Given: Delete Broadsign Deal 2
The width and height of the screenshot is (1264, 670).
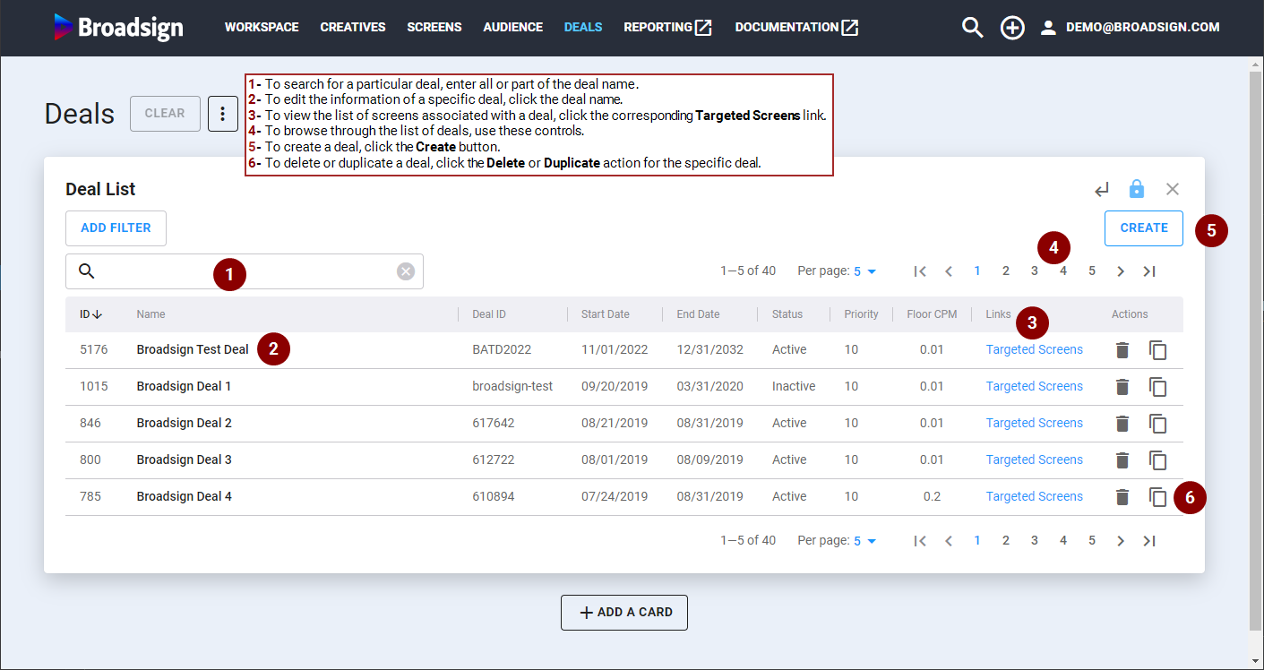Looking at the screenshot, I should click(1122, 424).
